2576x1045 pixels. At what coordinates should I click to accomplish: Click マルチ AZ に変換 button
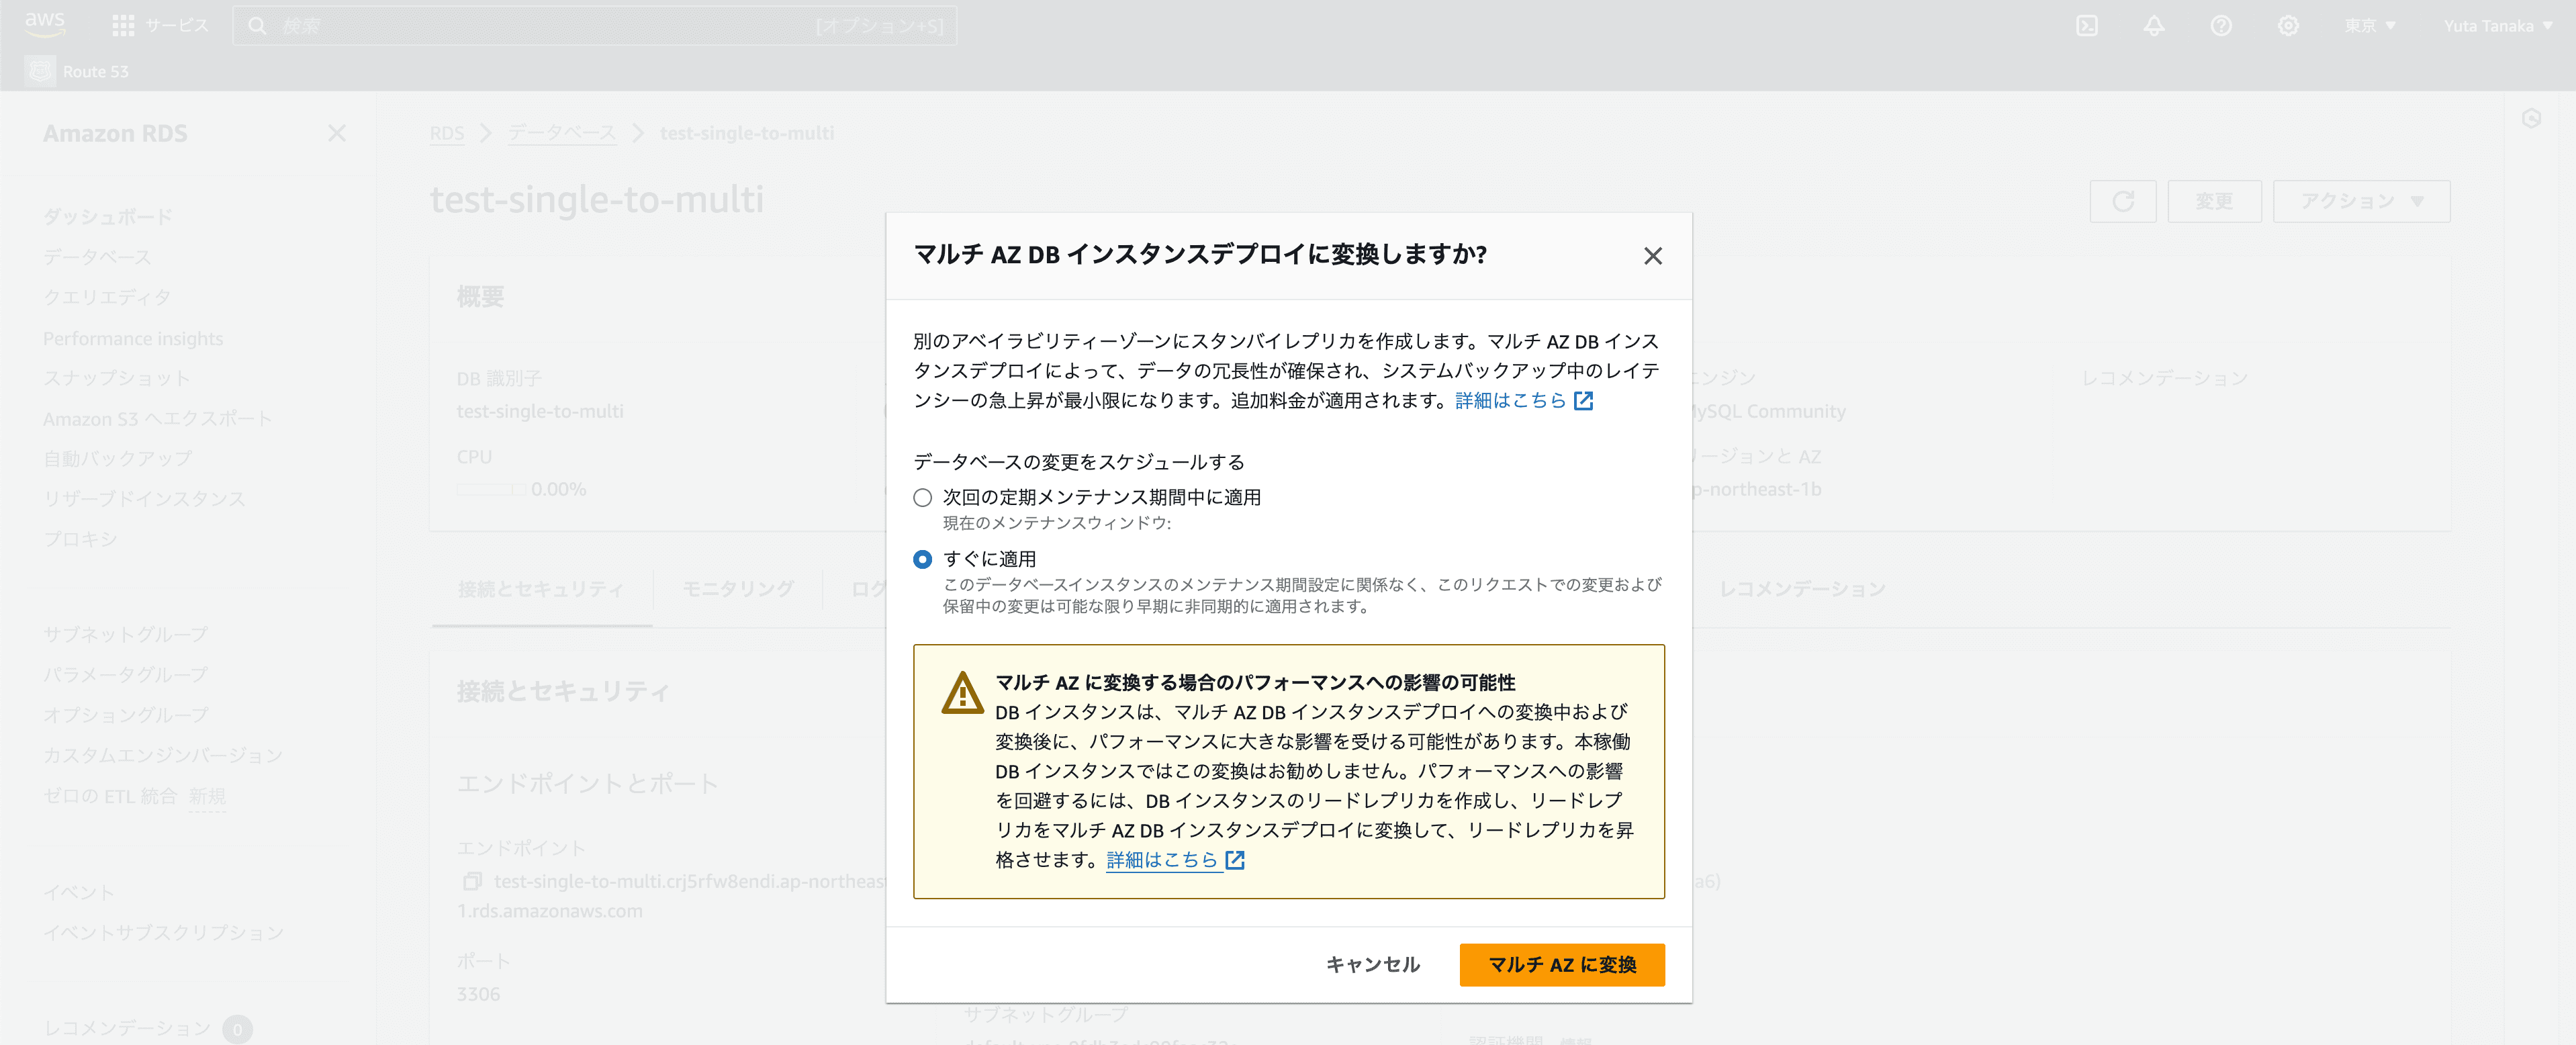(1562, 965)
